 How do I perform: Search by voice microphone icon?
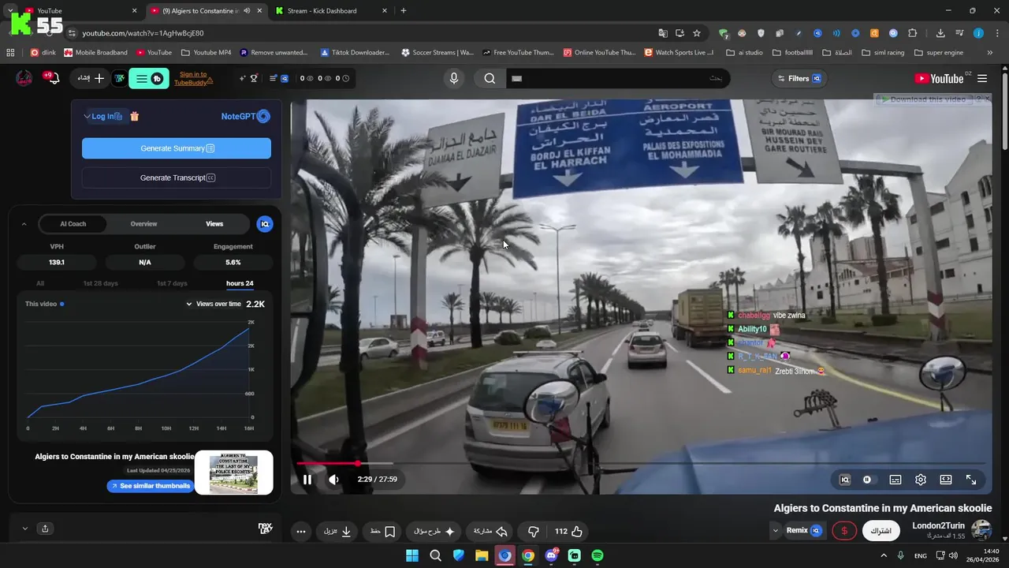454,78
